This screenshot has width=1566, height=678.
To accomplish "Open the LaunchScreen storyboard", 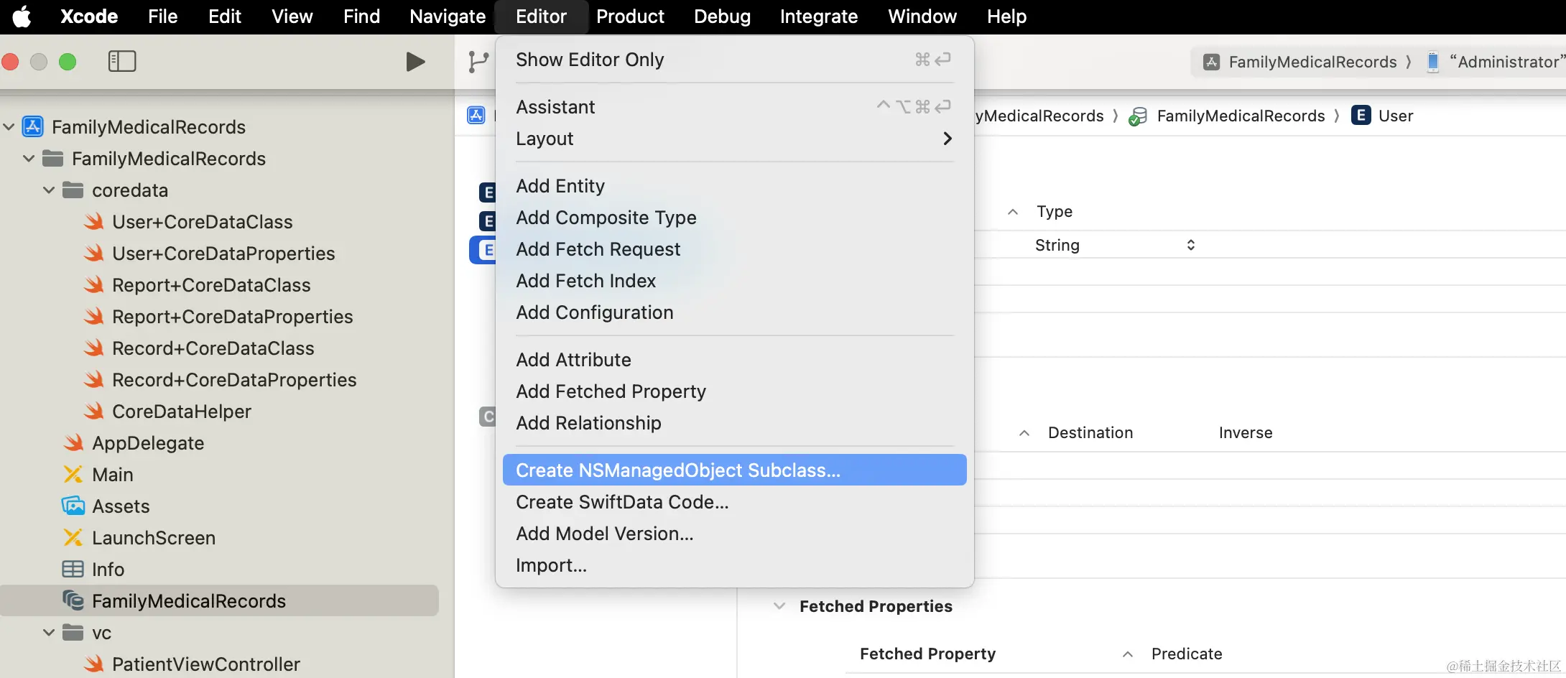I will [x=154, y=538].
